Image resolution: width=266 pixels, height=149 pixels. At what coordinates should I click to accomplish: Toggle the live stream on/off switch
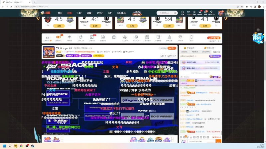click(x=59, y=37)
